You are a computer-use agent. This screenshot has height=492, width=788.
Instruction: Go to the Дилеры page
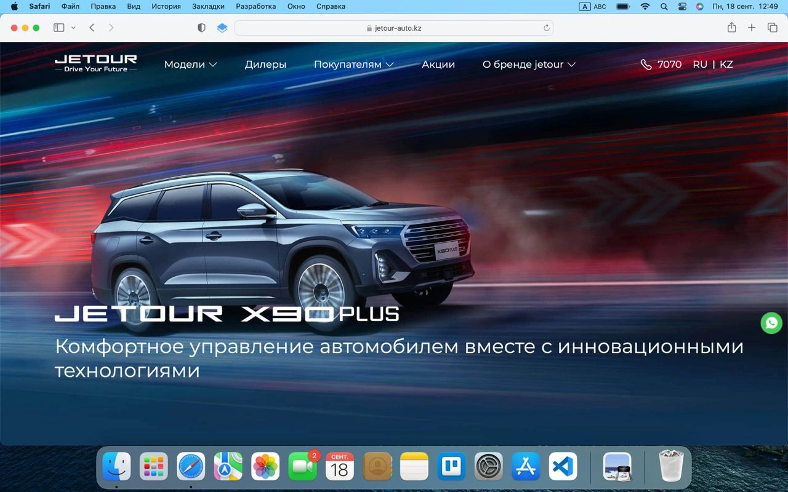tap(265, 65)
